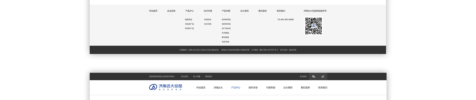
Task: Click the 济南远大空品 logo in the header
Action: 166,87
